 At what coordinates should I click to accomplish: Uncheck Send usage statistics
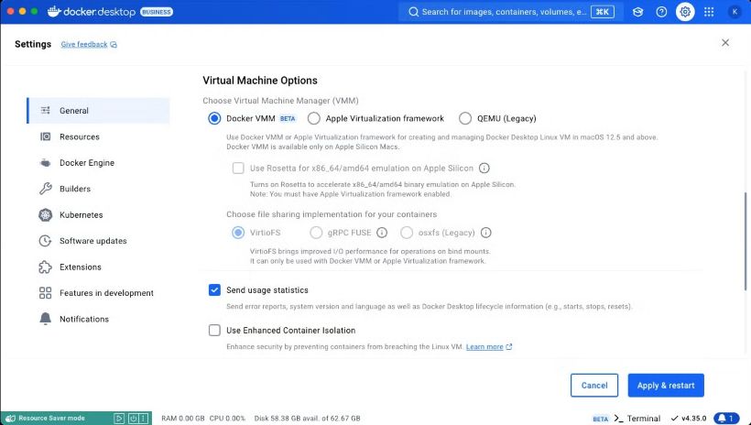214,290
